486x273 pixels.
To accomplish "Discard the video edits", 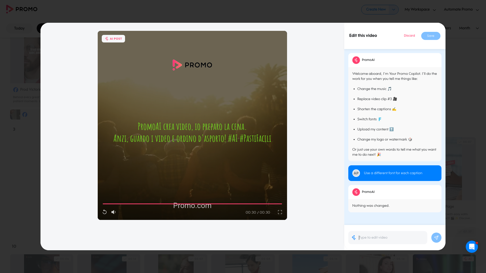I will click(x=409, y=36).
